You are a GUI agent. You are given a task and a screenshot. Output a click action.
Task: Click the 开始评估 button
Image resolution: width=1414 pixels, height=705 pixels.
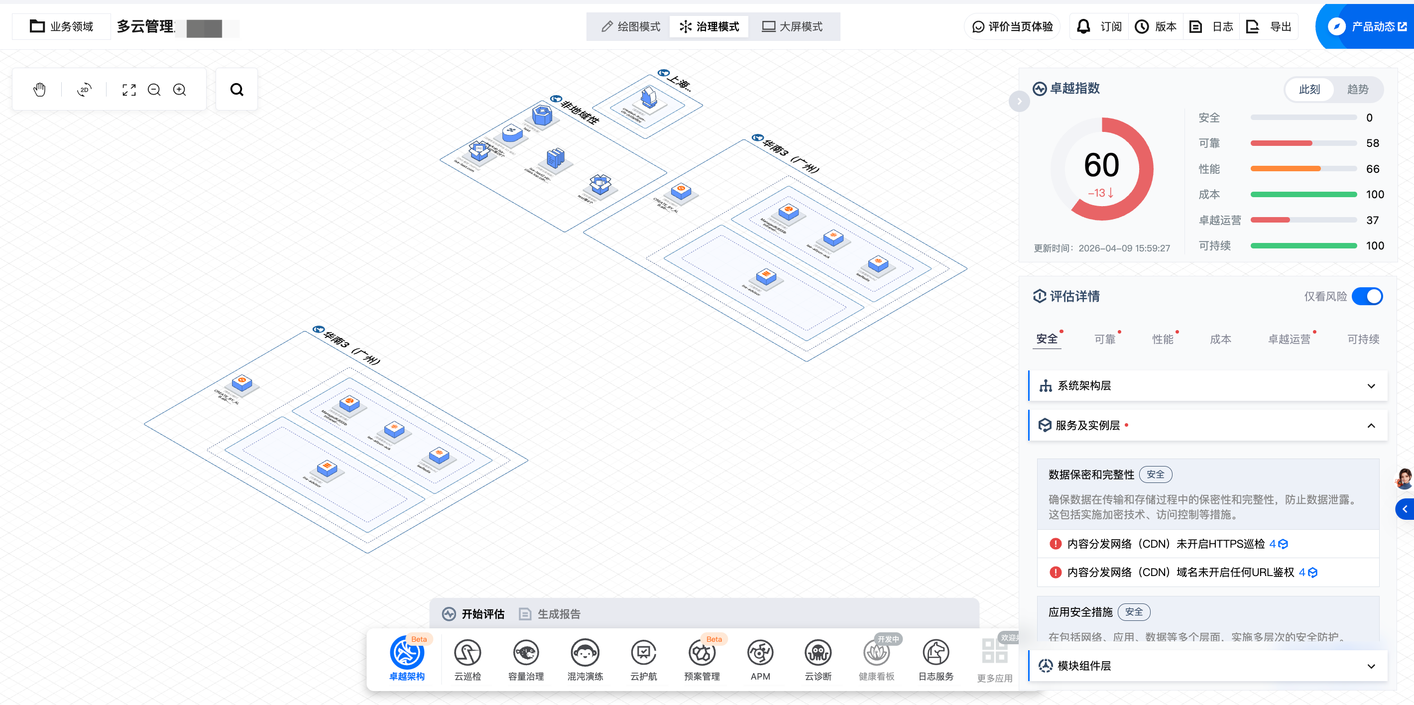[473, 614]
